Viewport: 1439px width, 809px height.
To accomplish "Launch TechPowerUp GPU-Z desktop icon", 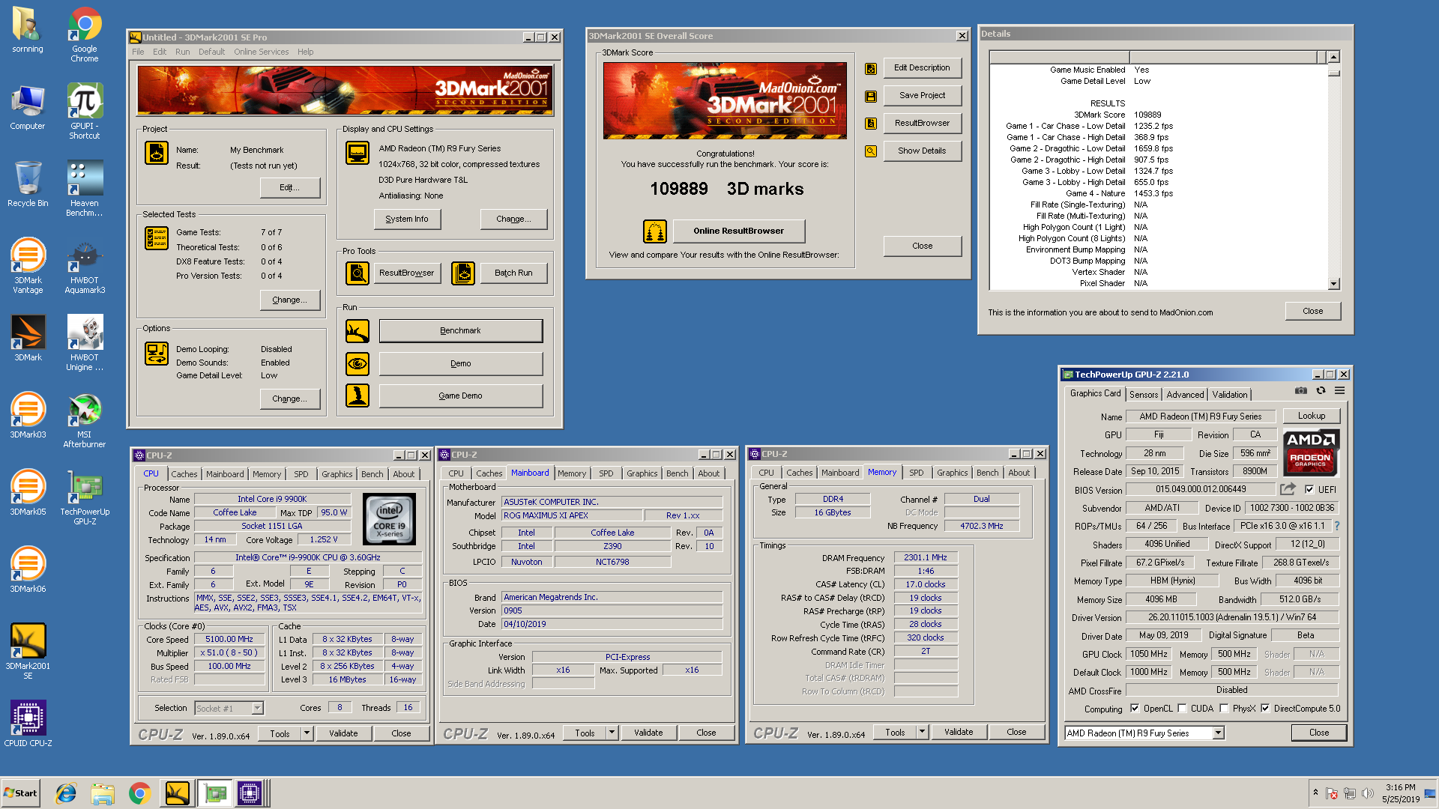I will point(85,497).
